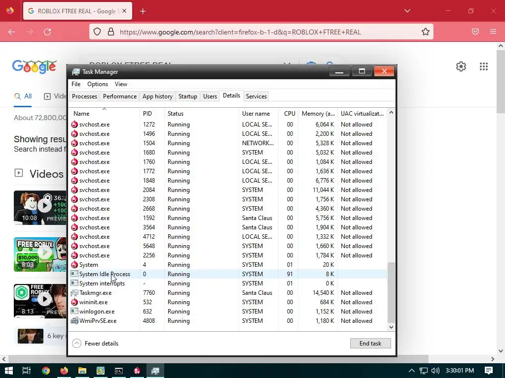Click the Firefox address bar URL
The width and height of the screenshot is (505, 378).
click(240, 32)
